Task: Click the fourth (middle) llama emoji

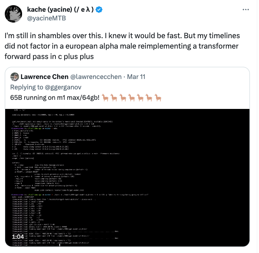Action: (x=132, y=98)
